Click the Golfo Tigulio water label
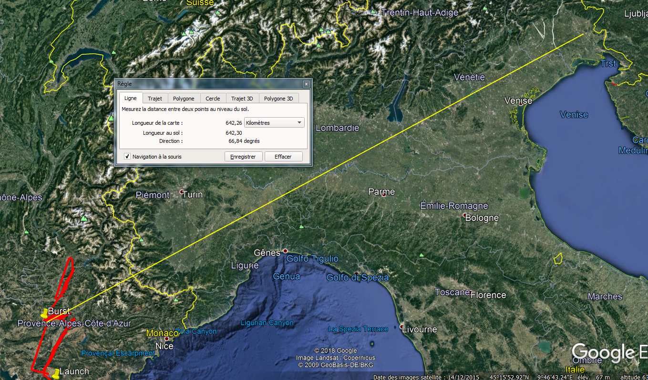 (312, 259)
